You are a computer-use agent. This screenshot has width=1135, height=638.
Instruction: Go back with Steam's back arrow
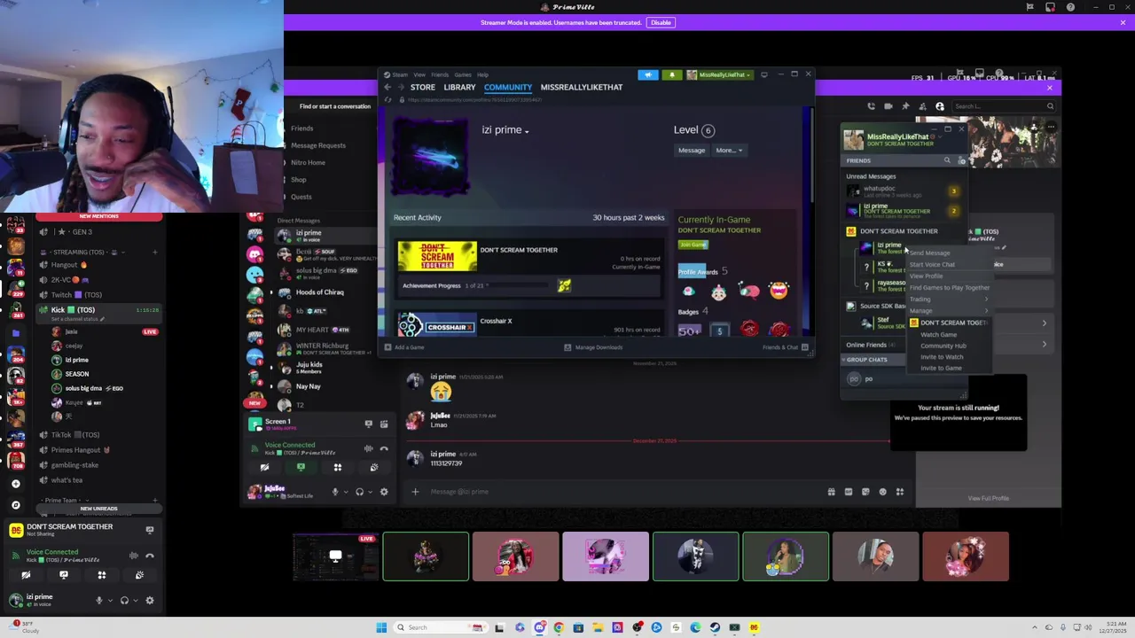pos(387,87)
